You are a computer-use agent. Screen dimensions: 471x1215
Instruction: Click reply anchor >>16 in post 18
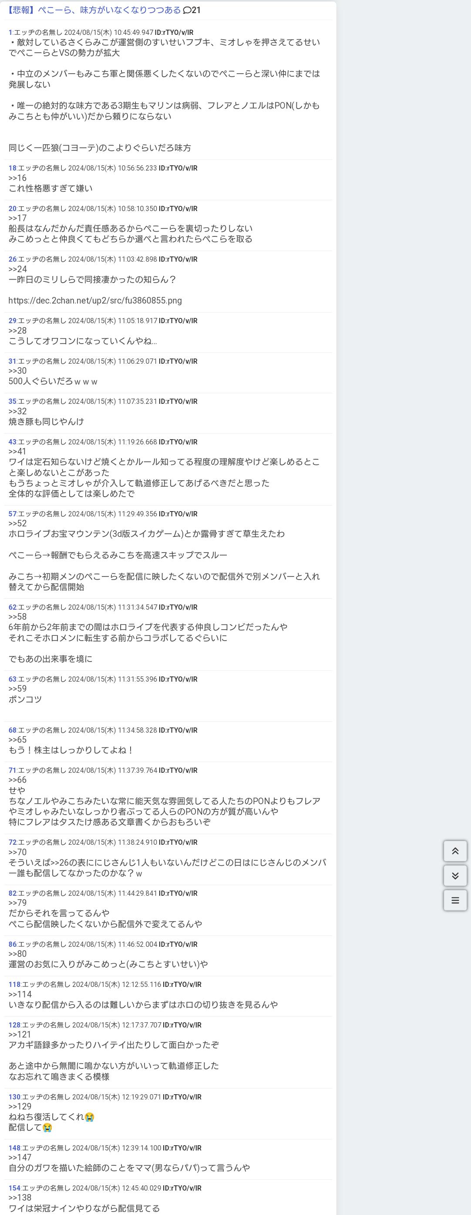click(17, 178)
